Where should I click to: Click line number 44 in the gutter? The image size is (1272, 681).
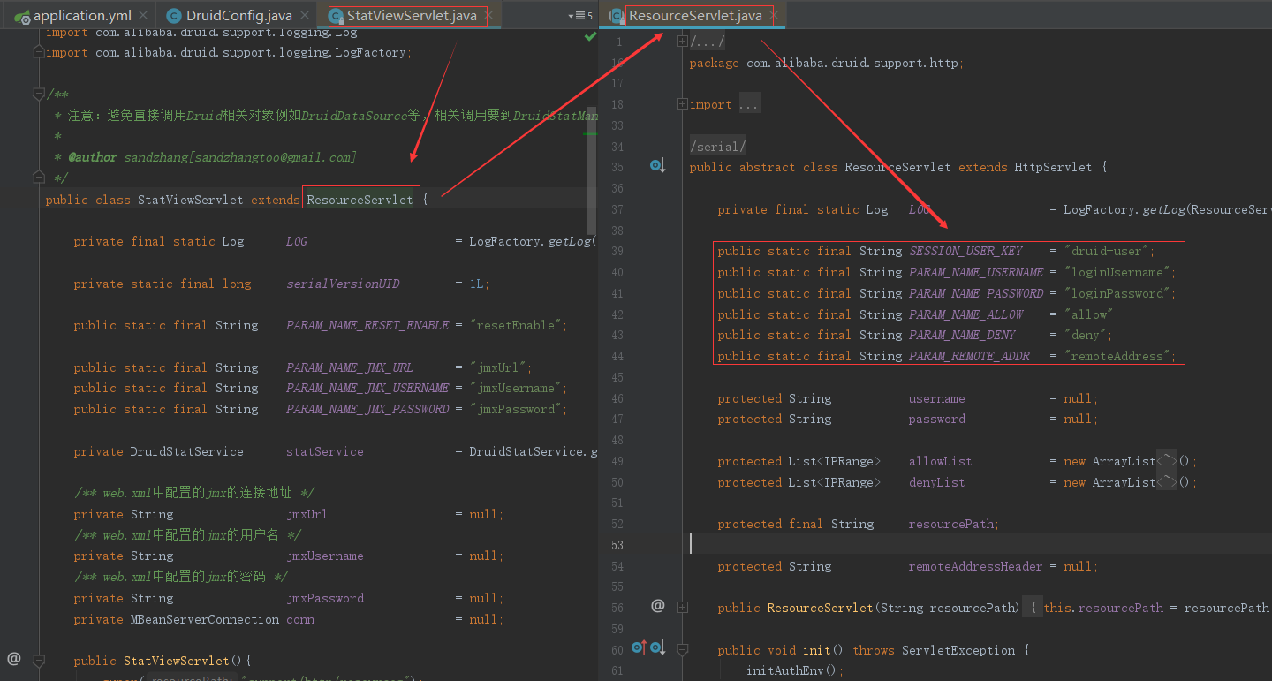(x=617, y=356)
